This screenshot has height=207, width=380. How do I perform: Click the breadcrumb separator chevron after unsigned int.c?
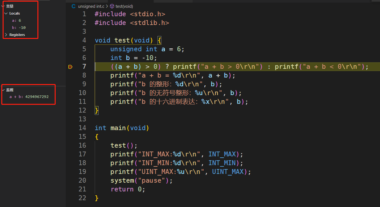(107, 6)
